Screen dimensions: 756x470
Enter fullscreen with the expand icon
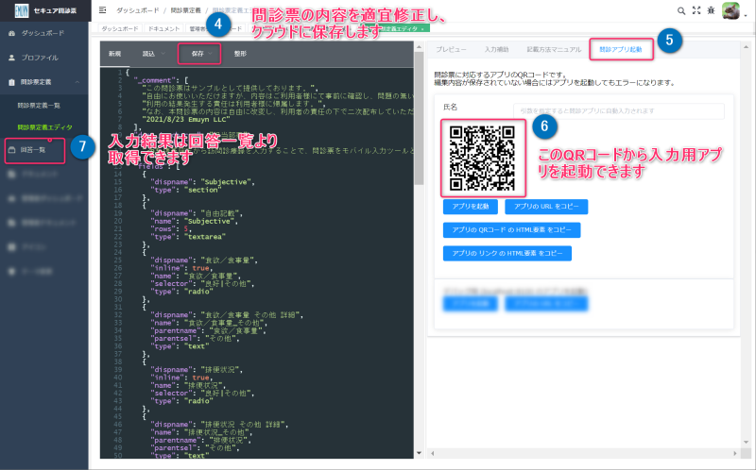696,10
